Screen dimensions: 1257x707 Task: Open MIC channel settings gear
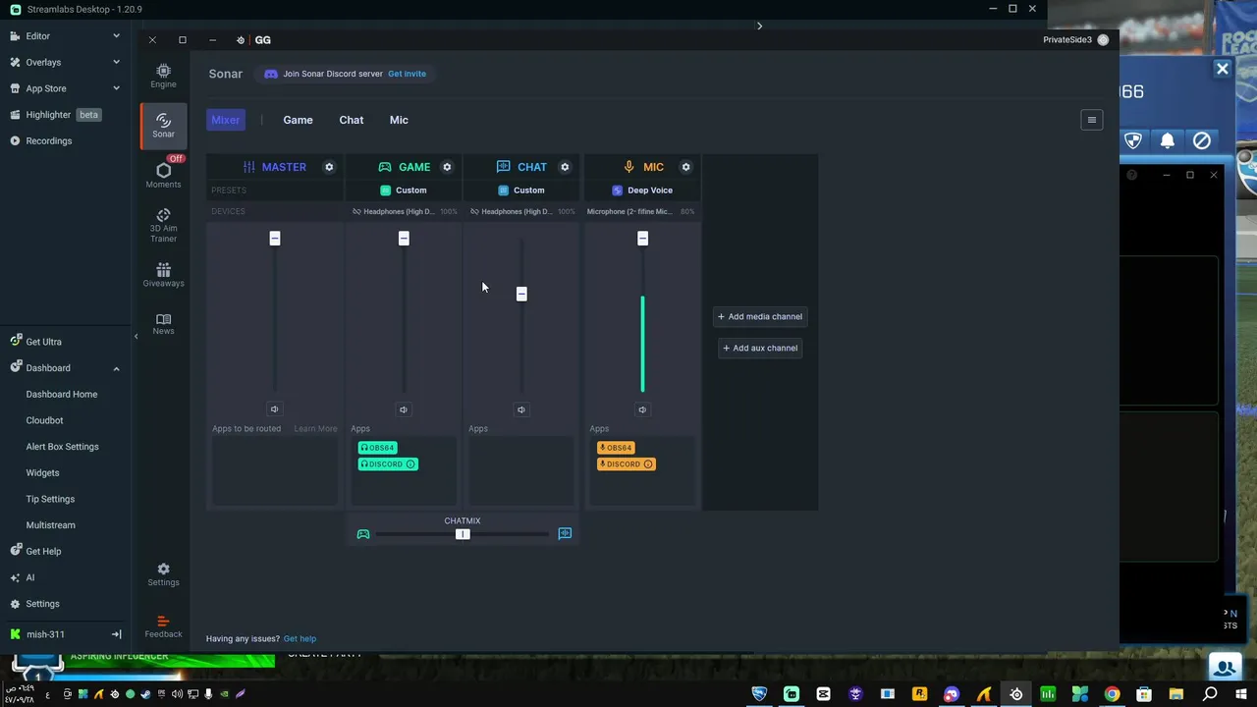click(685, 167)
